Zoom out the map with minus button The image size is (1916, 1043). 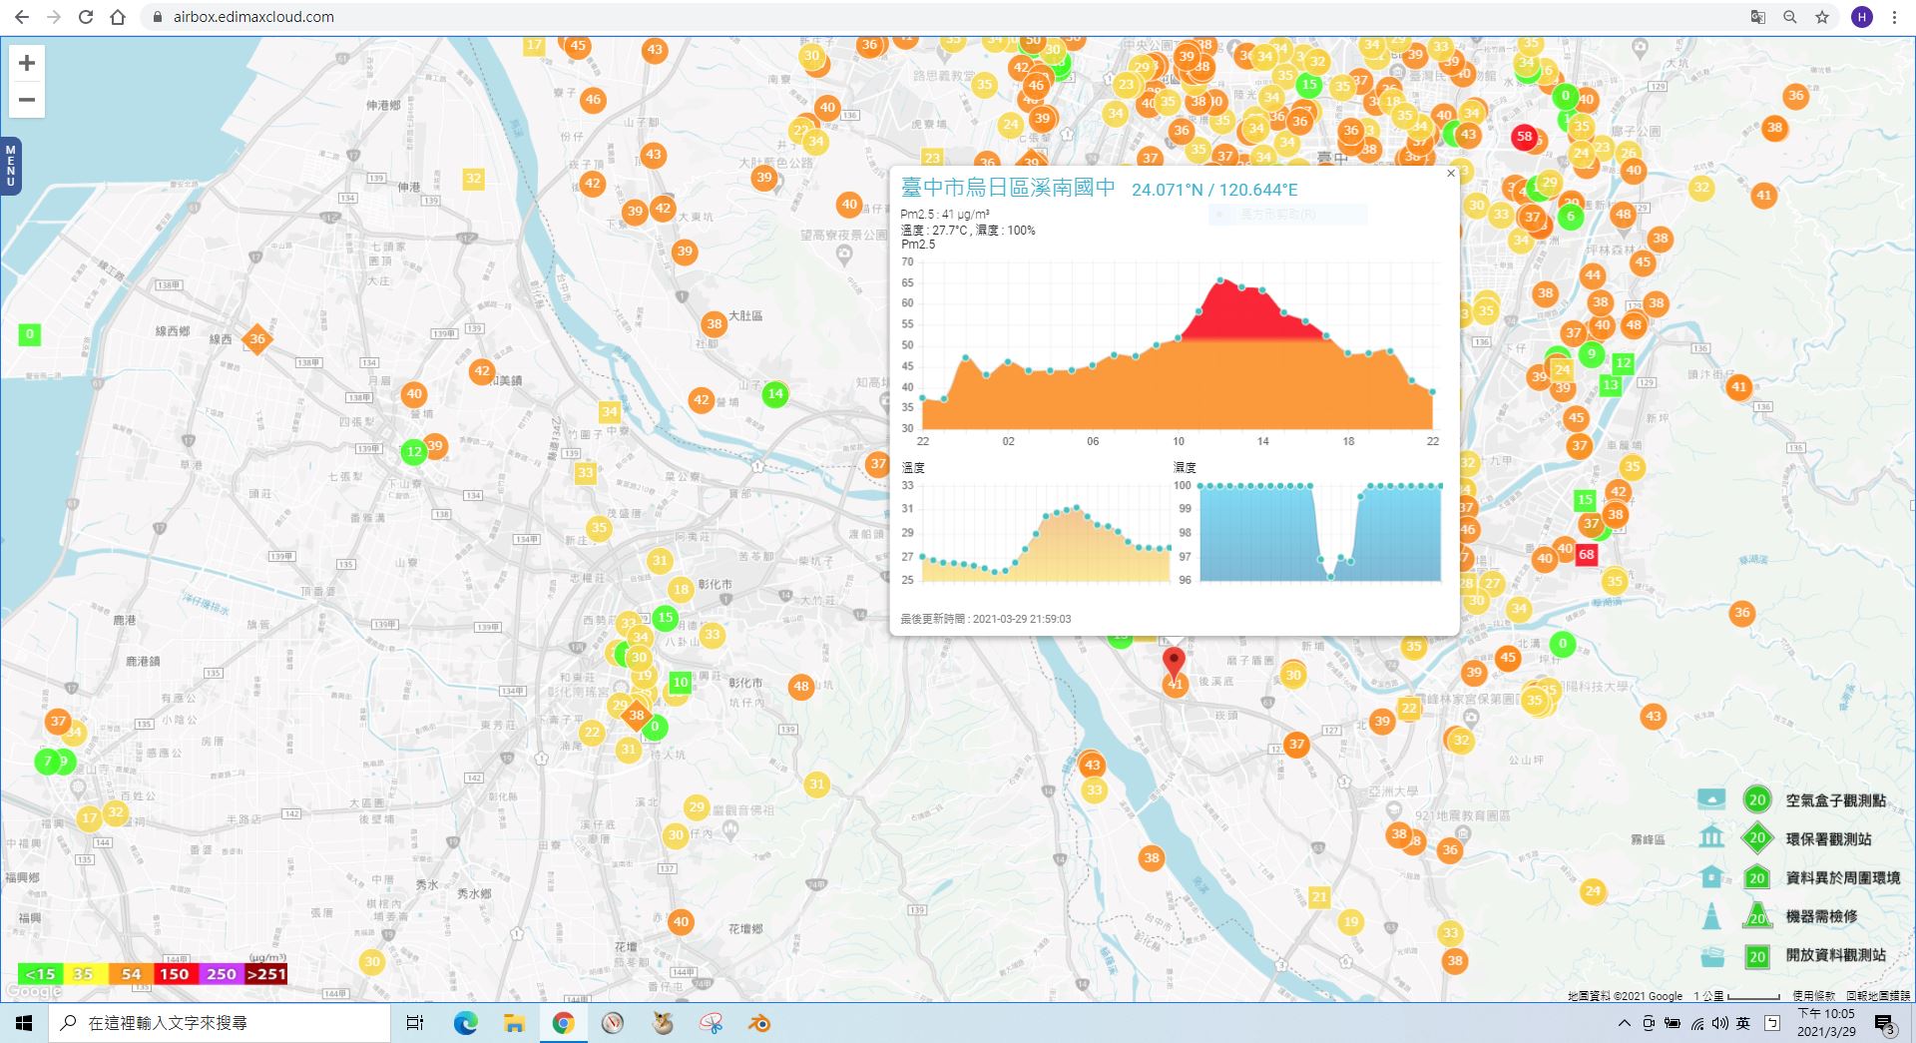(27, 100)
